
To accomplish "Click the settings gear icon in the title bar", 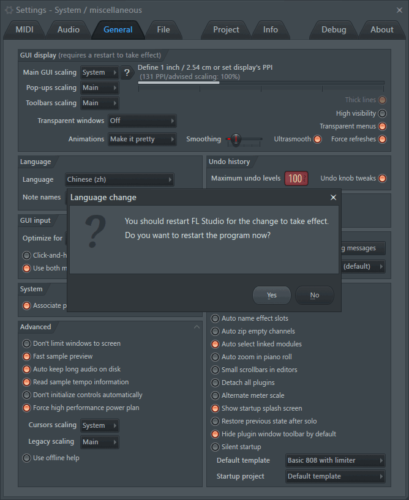I will click(x=9, y=10).
